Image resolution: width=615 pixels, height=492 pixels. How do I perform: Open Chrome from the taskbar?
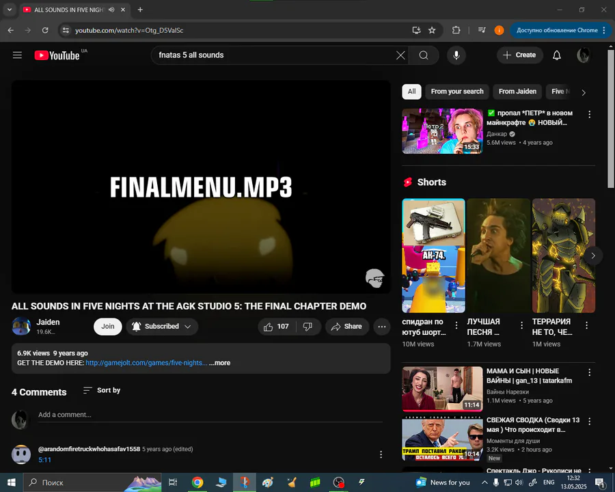coord(197,482)
